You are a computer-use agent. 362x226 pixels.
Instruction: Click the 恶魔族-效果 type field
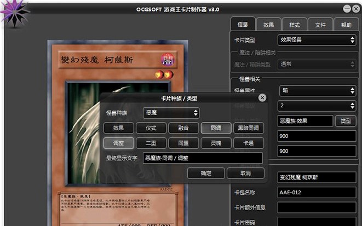pyautogui.click(x=306, y=121)
